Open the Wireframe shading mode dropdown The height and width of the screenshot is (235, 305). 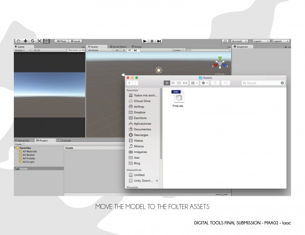pyautogui.click(x=100, y=50)
